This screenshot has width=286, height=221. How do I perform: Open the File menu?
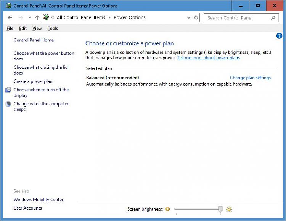10,29
